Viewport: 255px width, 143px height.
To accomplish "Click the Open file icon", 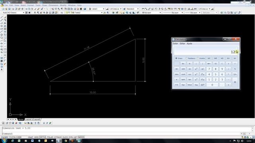I will pos(6,9).
